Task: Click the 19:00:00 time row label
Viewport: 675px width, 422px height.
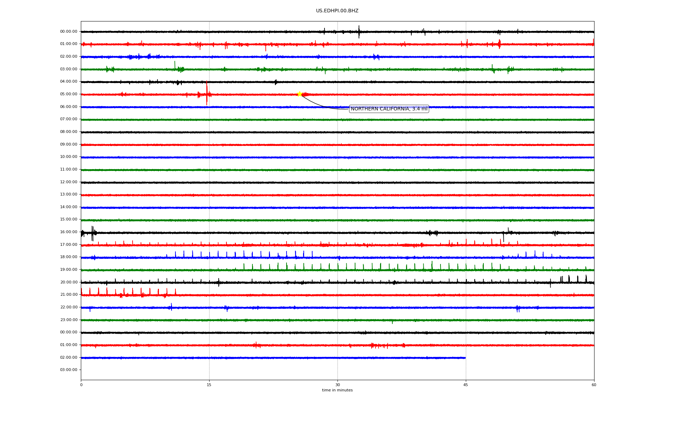Action: tap(69, 270)
